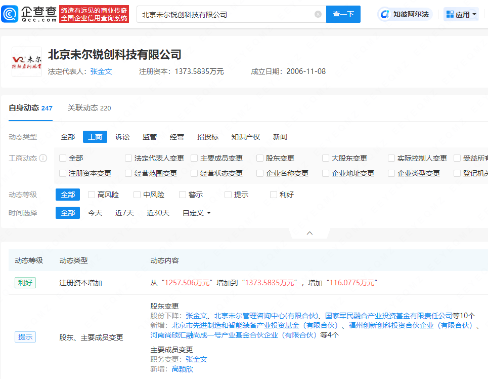The height and width of the screenshot is (379, 488).
Task: Open 知彼阿尔法 assistant
Action: tap(405, 14)
